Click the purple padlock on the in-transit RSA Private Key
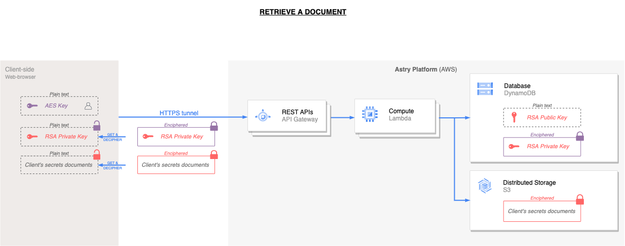Viewport: 625px width, 246px height. coord(214,126)
